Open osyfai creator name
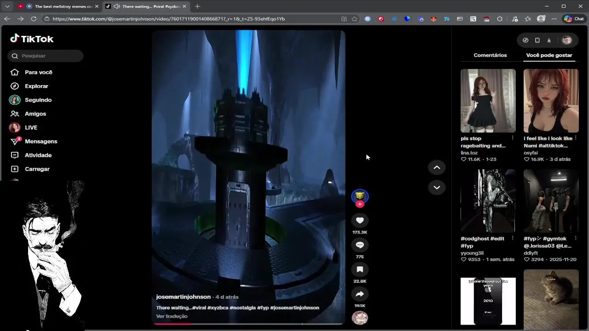 (531, 153)
